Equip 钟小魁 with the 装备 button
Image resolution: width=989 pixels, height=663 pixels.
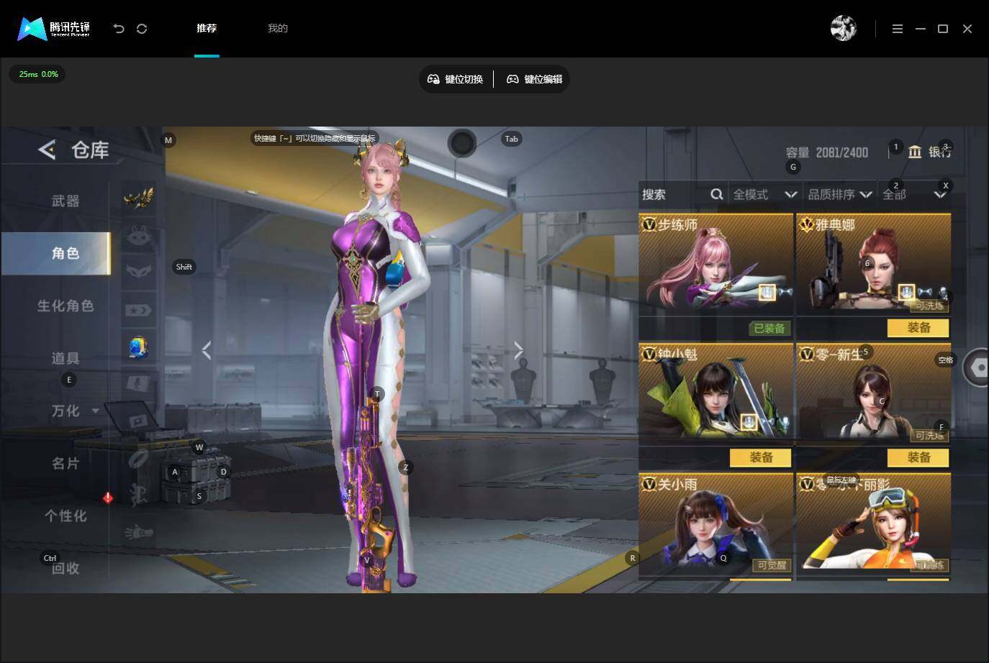coord(761,457)
